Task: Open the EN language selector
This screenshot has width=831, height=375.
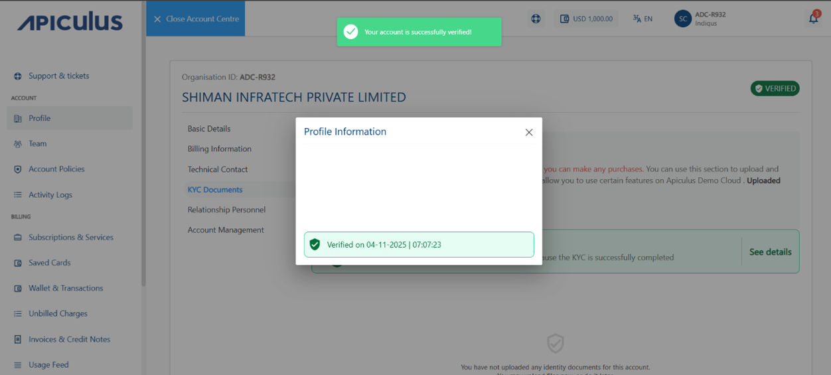Action: coord(642,19)
